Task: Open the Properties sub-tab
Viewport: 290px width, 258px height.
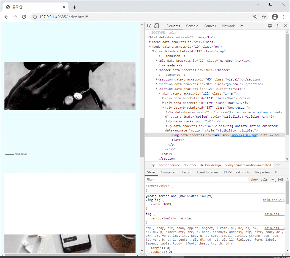Action: 263,172
